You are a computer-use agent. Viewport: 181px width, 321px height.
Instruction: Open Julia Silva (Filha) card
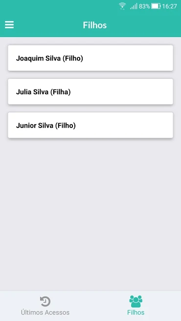click(90, 92)
